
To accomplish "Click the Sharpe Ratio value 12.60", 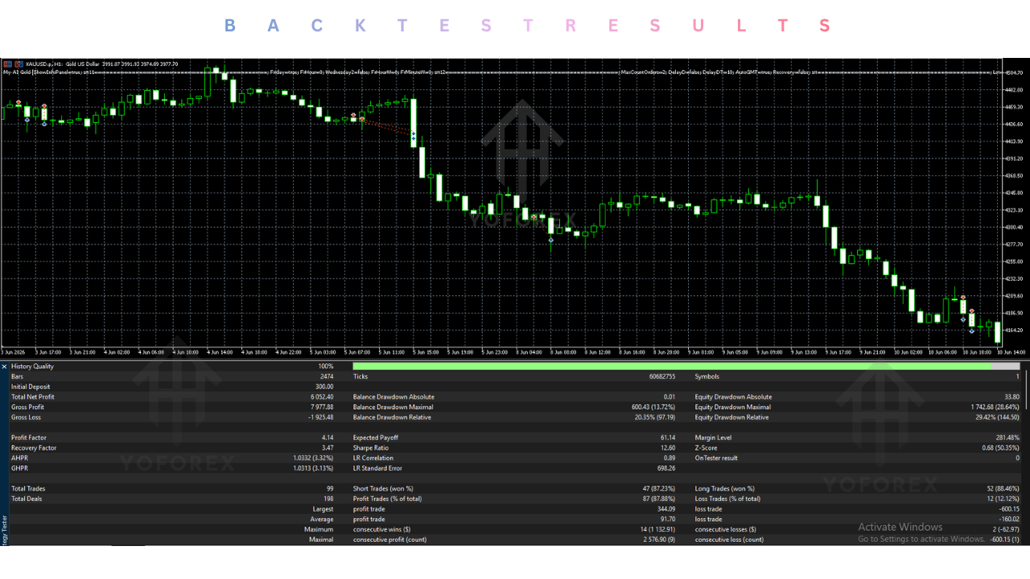I will pyautogui.click(x=669, y=448).
